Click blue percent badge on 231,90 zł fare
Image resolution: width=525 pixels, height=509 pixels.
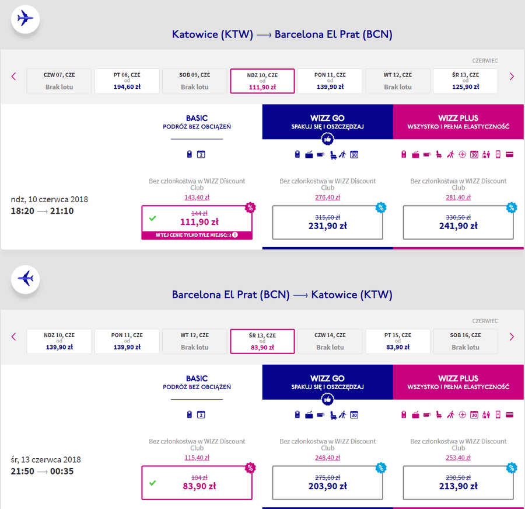(381, 207)
